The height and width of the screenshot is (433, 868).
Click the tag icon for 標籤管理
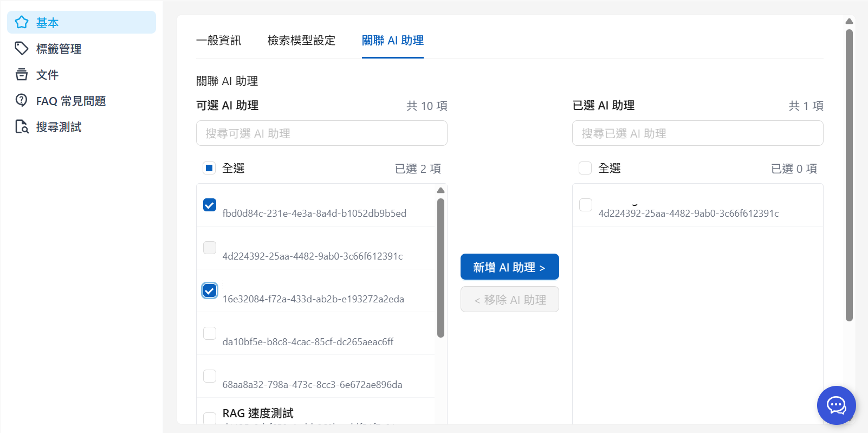point(22,48)
